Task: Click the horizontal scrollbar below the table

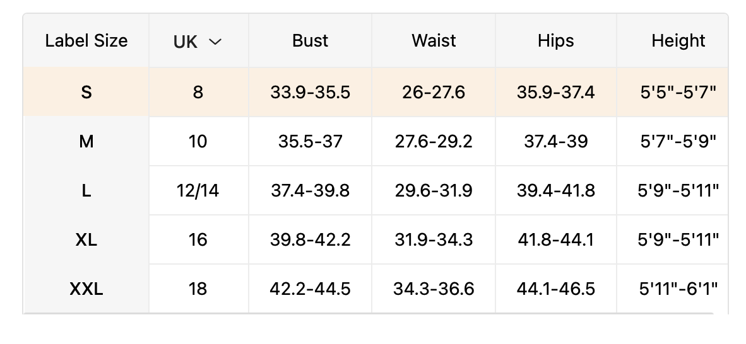Action: (368, 313)
